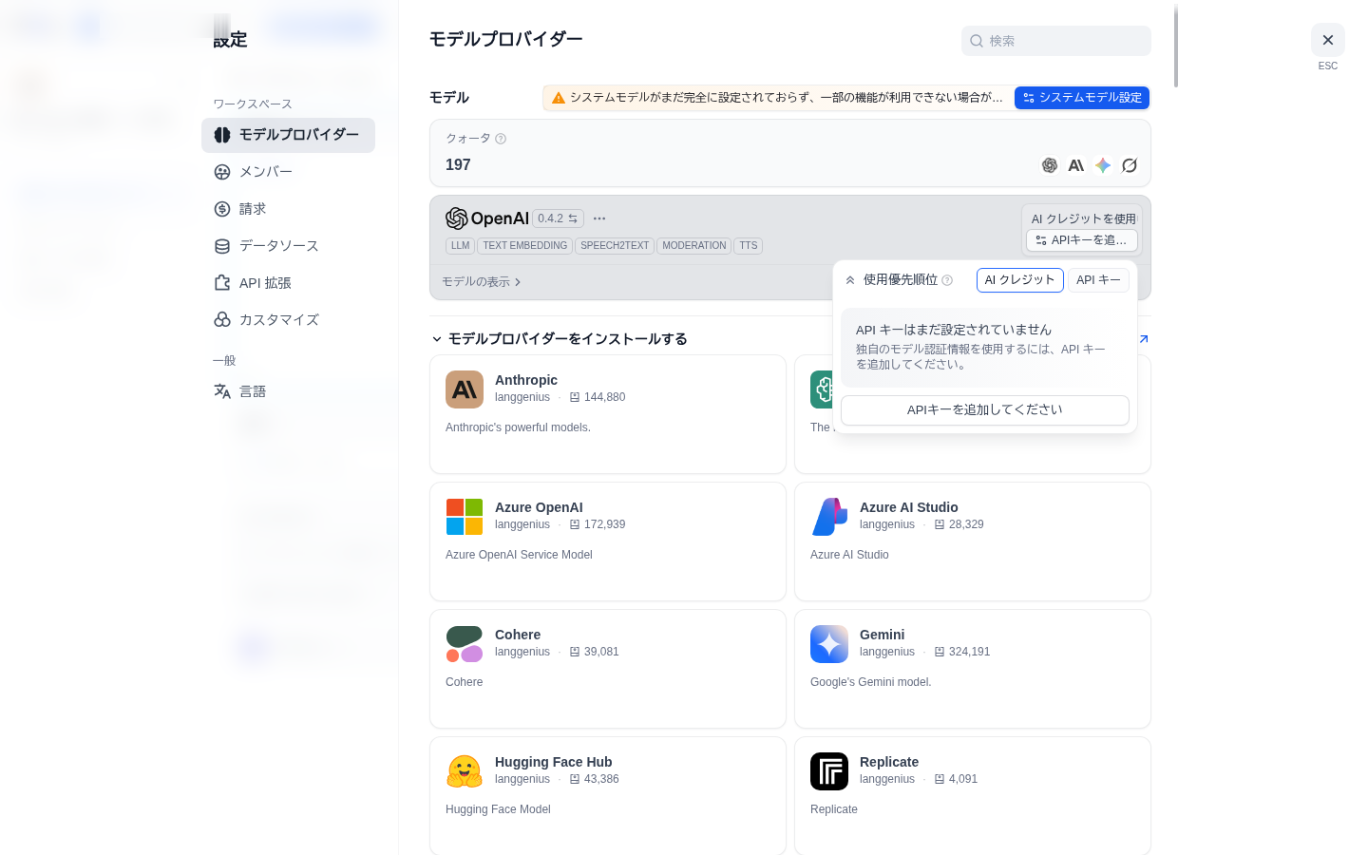The width and height of the screenshot is (1368, 855).
Task: Open the Replicate provider card
Action: point(973,796)
